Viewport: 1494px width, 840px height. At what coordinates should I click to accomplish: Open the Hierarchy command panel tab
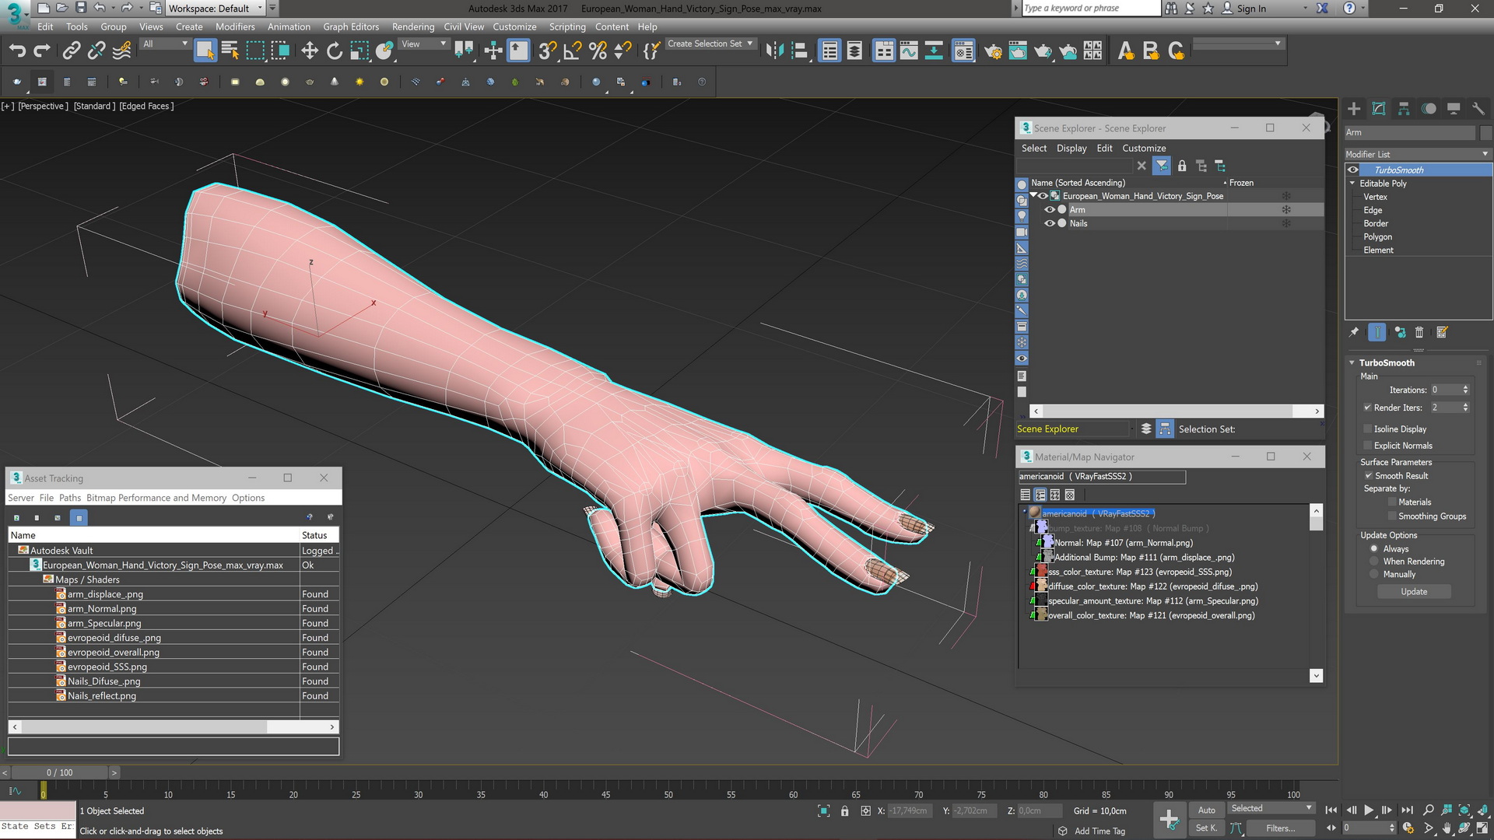[1404, 109]
